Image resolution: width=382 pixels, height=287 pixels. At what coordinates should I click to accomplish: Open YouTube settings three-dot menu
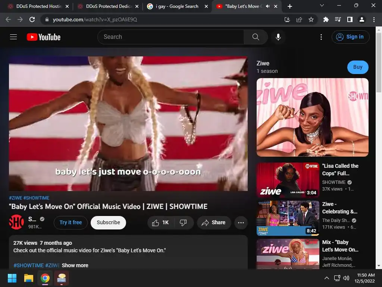321,37
